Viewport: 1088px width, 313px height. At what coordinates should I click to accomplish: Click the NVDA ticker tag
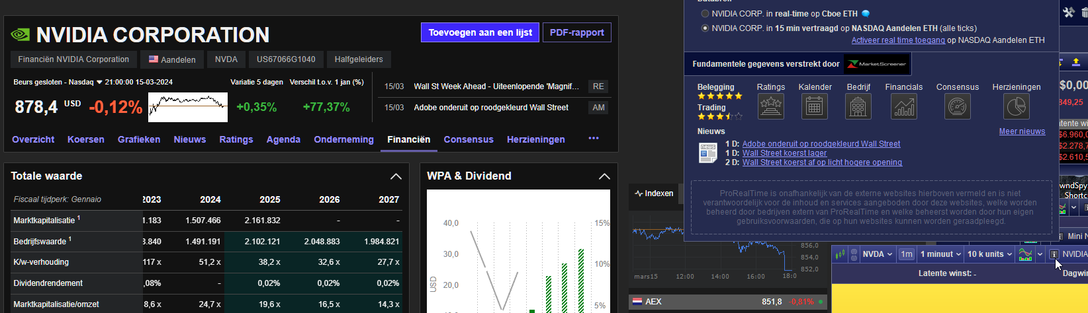click(226, 59)
